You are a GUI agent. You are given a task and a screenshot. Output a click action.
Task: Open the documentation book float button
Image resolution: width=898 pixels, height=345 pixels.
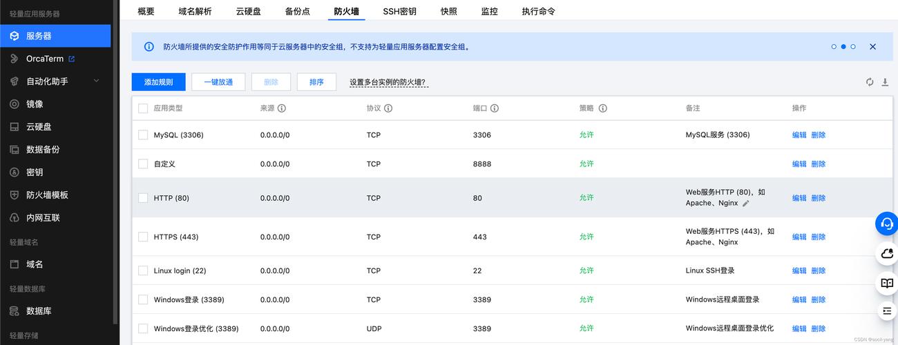tap(887, 284)
